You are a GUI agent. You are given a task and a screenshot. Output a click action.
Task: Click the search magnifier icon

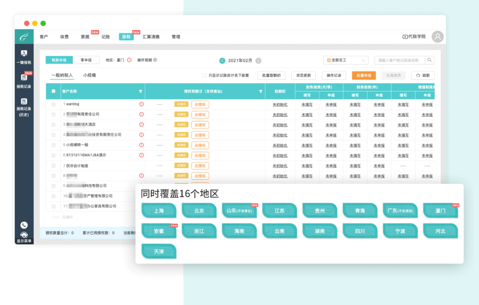pos(430,60)
